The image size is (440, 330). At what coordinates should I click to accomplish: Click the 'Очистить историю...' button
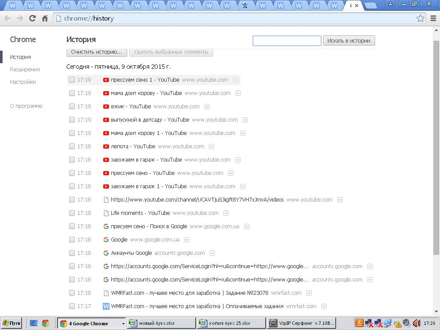click(x=97, y=52)
